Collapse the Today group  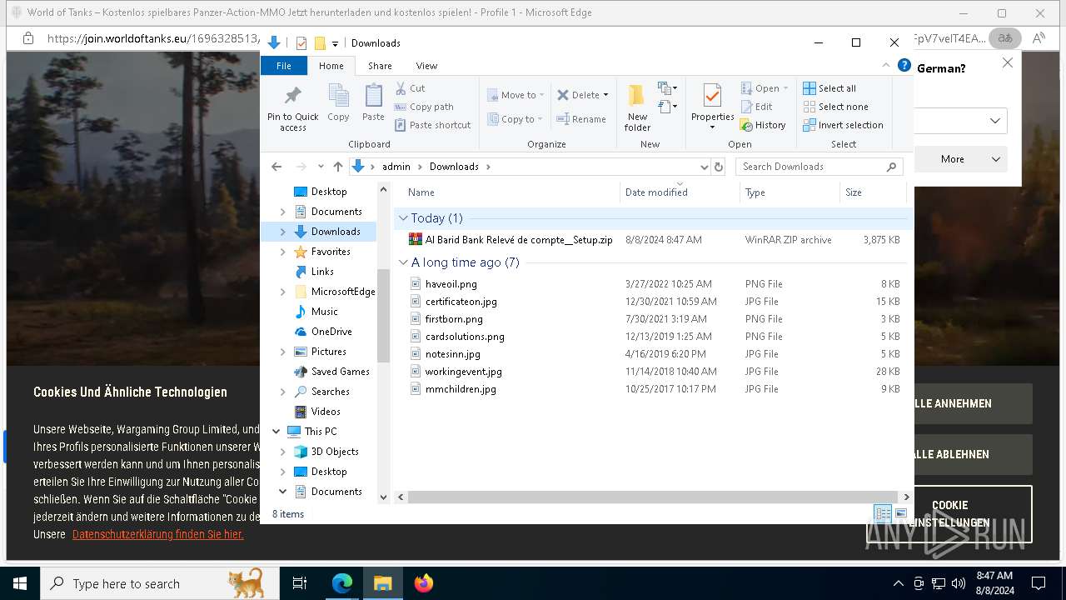403,218
